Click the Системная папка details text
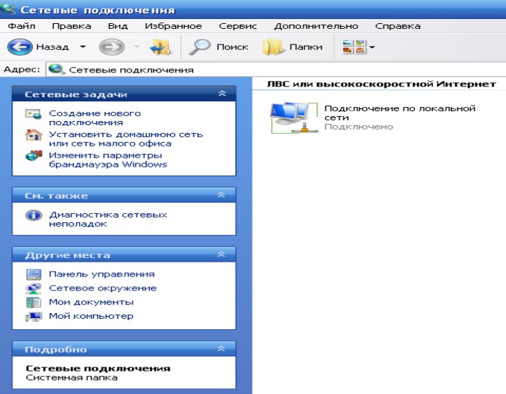The image size is (506, 394). [72, 378]
